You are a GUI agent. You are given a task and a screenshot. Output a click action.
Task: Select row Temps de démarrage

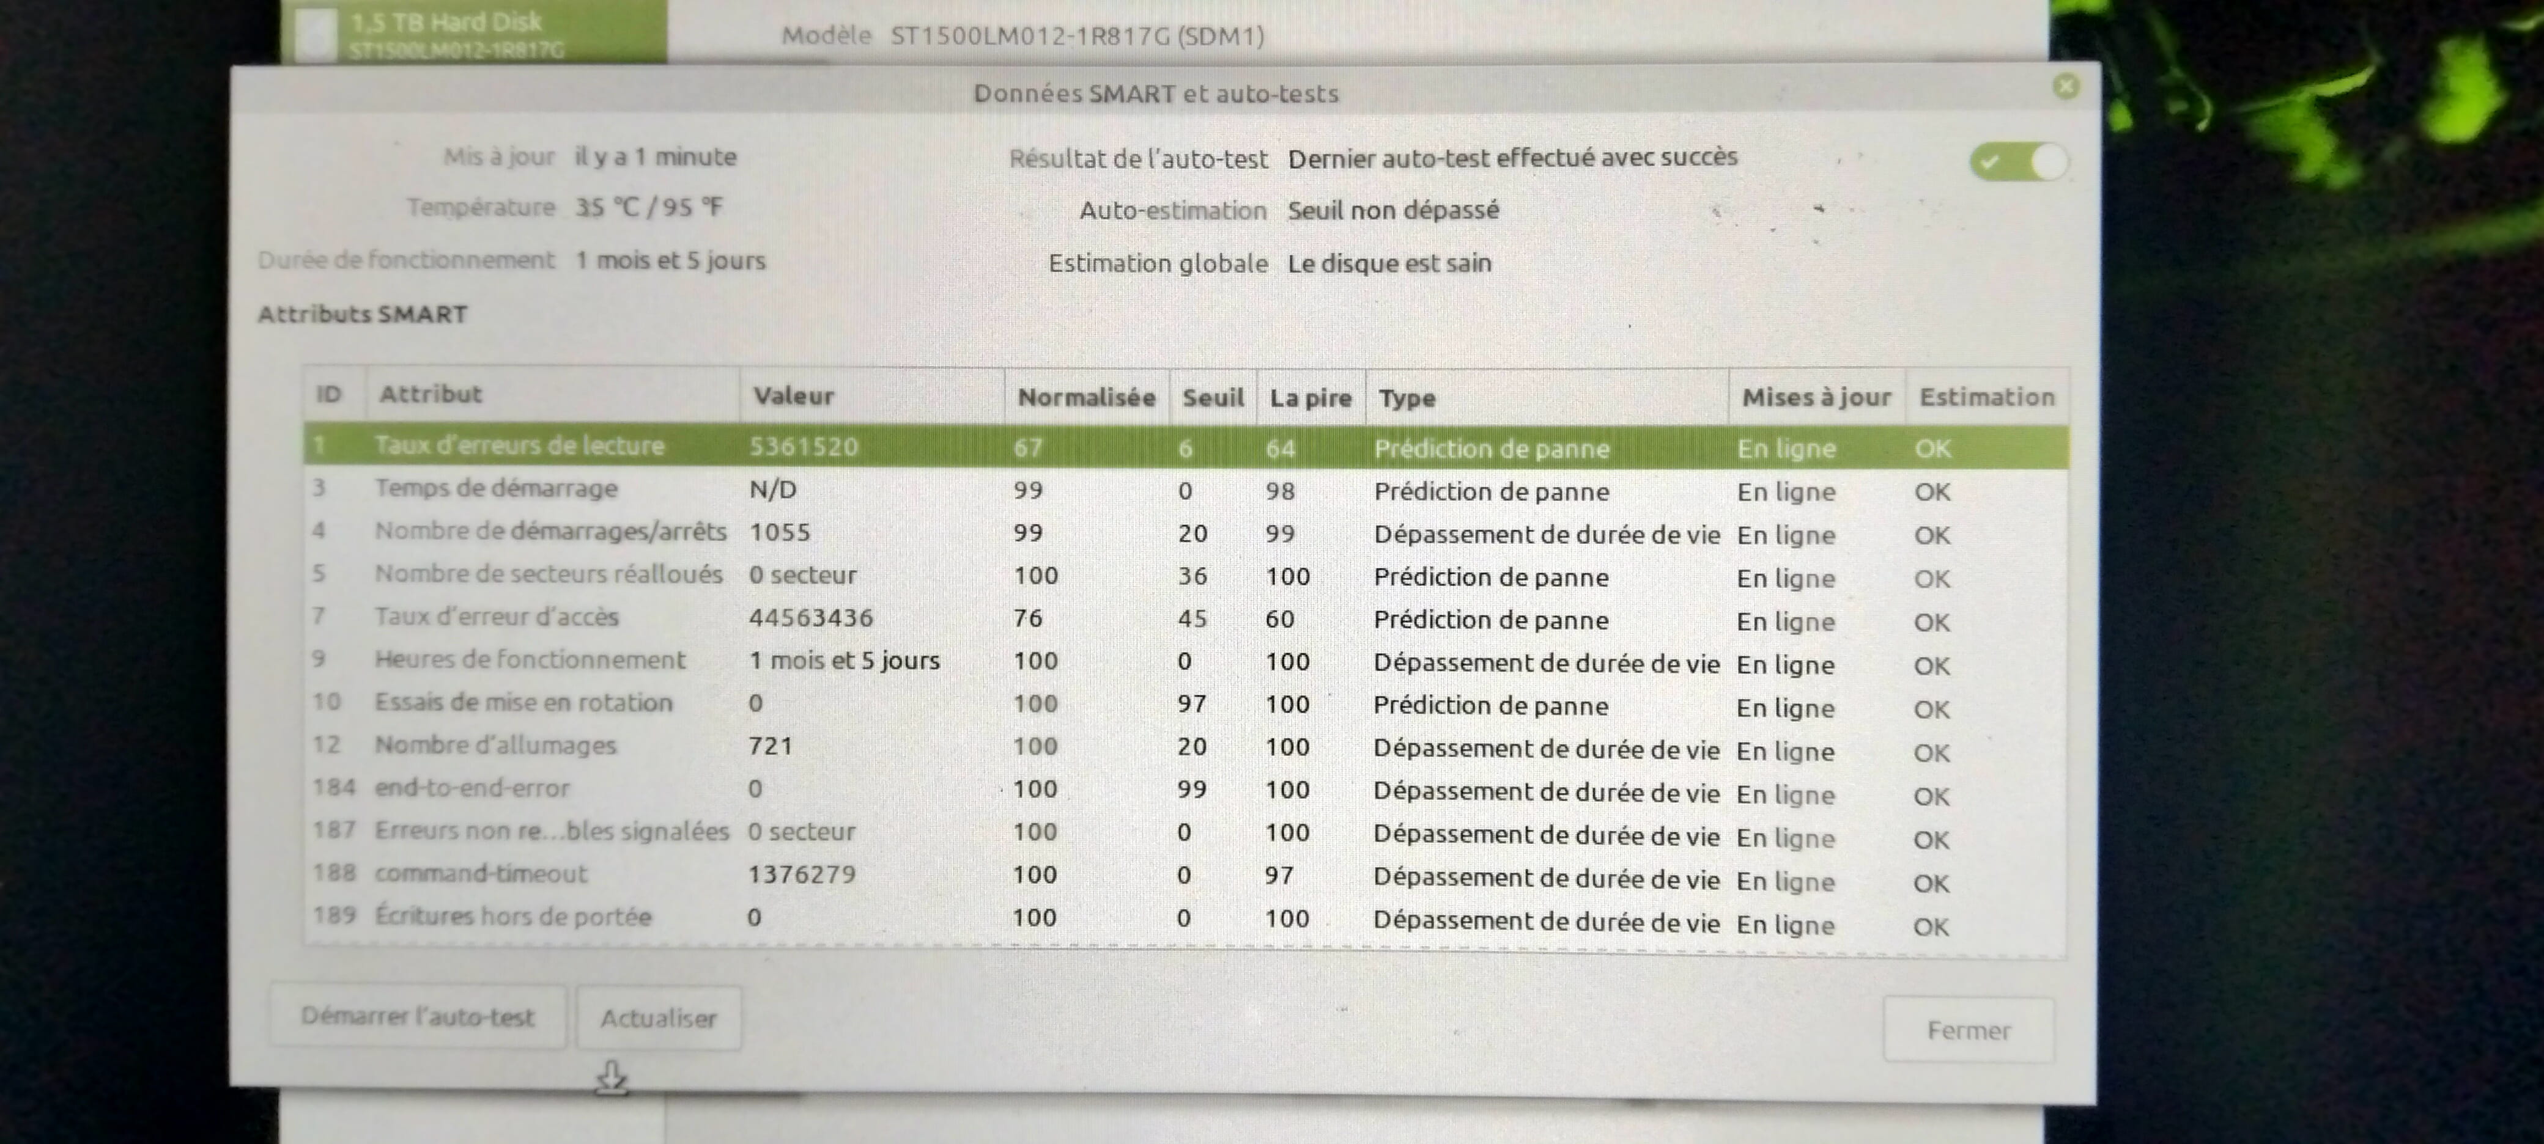(x=1185, y=491)
